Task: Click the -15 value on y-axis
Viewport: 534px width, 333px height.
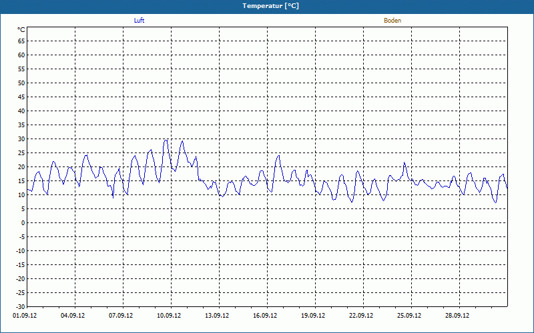Action: coord(21,264)
